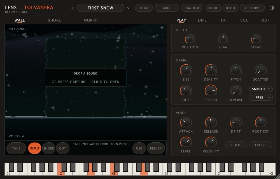
Task: Open the FIRST SNOW preset selector
Action: [x=100, y=8]
